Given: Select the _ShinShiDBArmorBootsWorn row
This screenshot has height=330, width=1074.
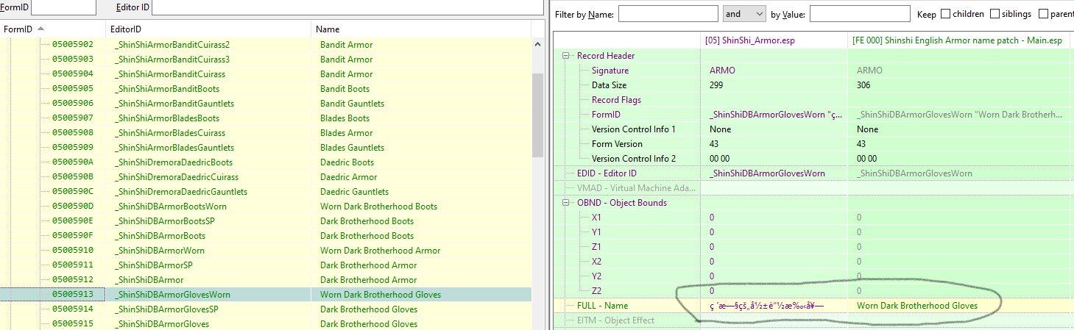Looking at the screenshot, I should point(265,207).
